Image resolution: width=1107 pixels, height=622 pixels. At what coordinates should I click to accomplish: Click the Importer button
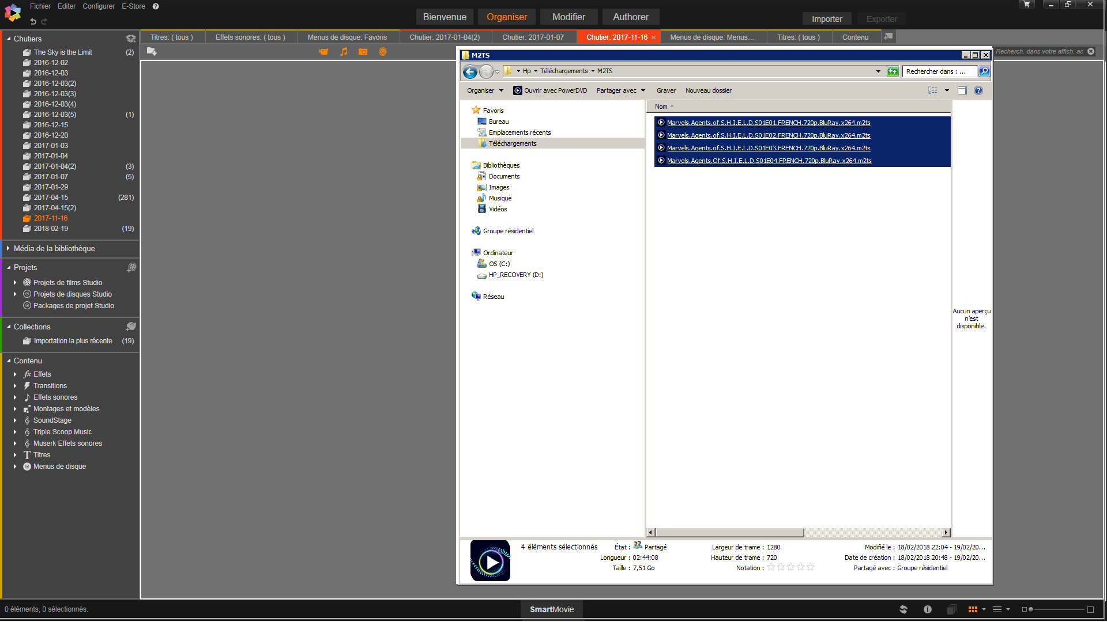tap(827, 19)
